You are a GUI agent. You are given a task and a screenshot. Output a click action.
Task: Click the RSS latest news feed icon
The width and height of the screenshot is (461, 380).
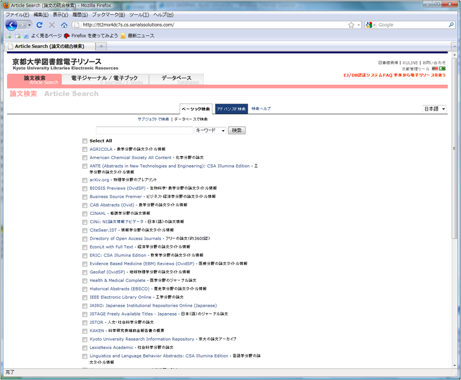click(x=123, y=36)
